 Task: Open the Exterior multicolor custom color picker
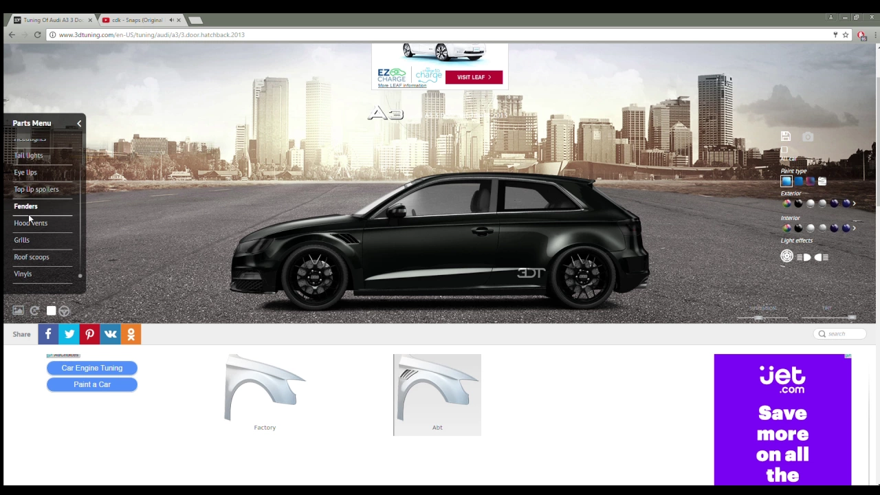[786, 203]
